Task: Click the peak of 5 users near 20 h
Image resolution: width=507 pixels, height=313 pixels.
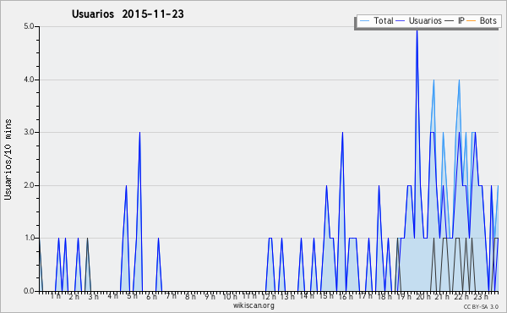Action: [417, 30]
